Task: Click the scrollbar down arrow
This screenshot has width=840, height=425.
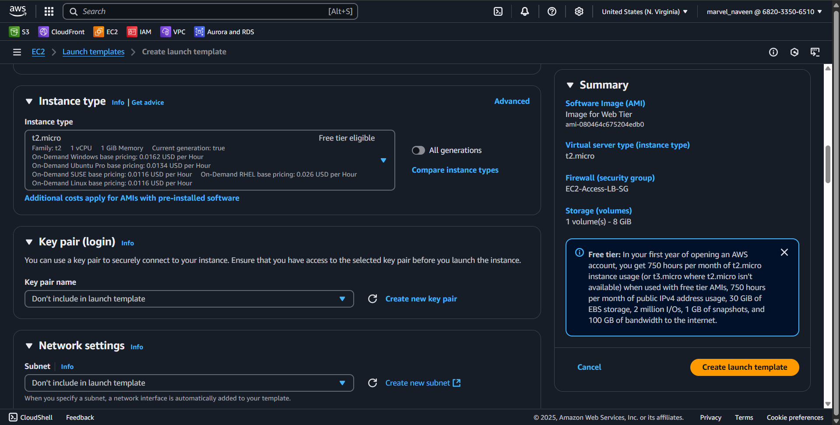Action: click(828, 404)
